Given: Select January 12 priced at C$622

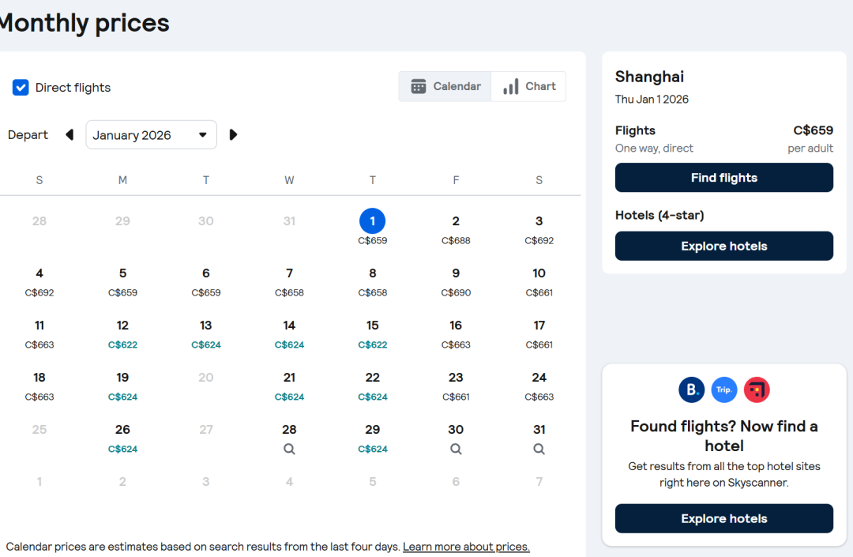Looking at the screenshot, I should (x=122, y=333).
